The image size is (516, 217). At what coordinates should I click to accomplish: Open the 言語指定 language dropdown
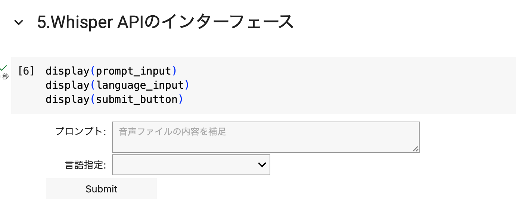[x=191, y=165]
